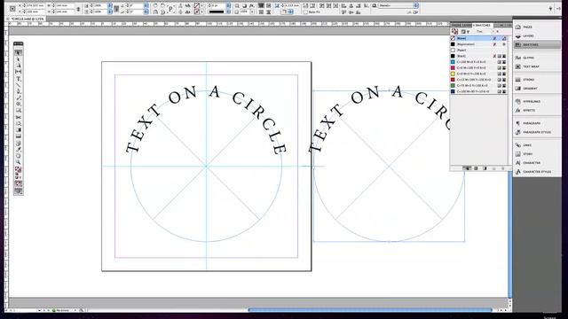Click the X position input field

coord(35,6)
